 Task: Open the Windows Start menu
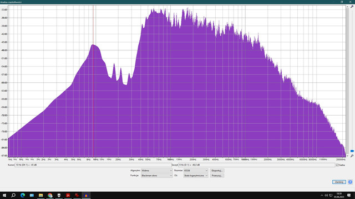pos(4,195)
